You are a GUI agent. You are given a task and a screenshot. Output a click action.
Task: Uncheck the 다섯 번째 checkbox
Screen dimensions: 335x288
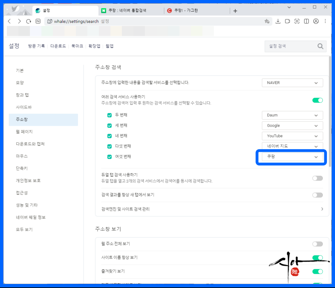109,146
